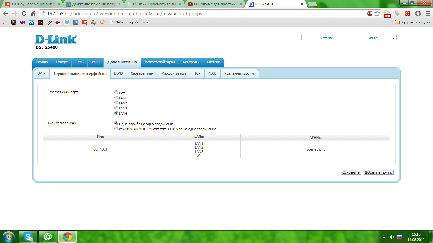
Task: Click the new tab button
Action: (313, 4)
